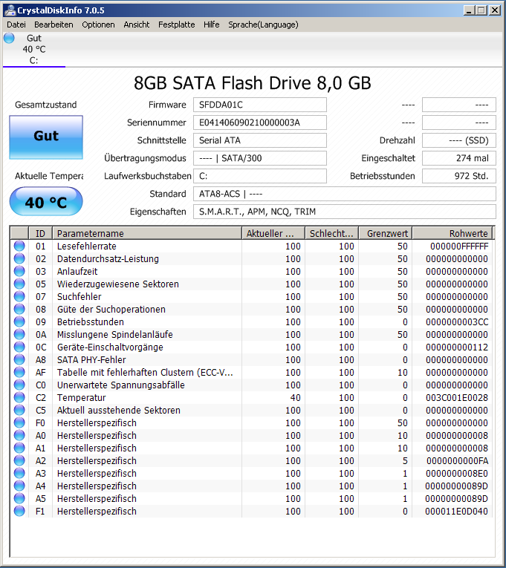Viewport: 506px width, 568px height.
Task: Click raw value 000000000112
Action: point(457,347)
